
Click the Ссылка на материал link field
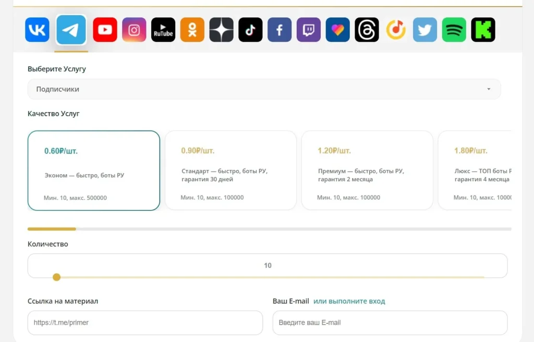[145, 323]
